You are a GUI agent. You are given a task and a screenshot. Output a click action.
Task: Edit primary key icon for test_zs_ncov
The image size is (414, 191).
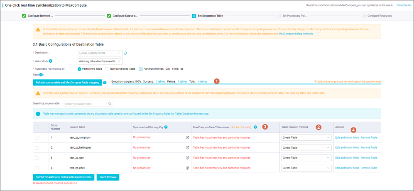point(187,168)
